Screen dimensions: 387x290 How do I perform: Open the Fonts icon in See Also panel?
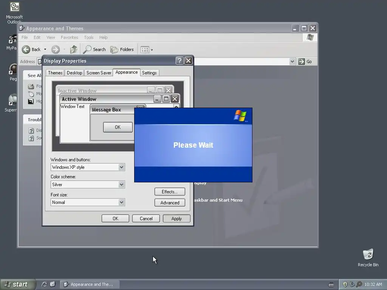click(31, 86)
